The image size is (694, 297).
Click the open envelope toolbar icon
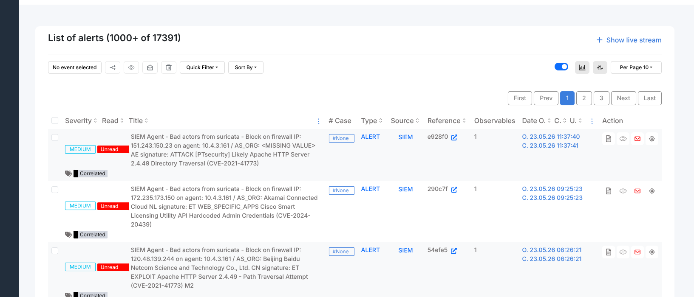[150, 67]
